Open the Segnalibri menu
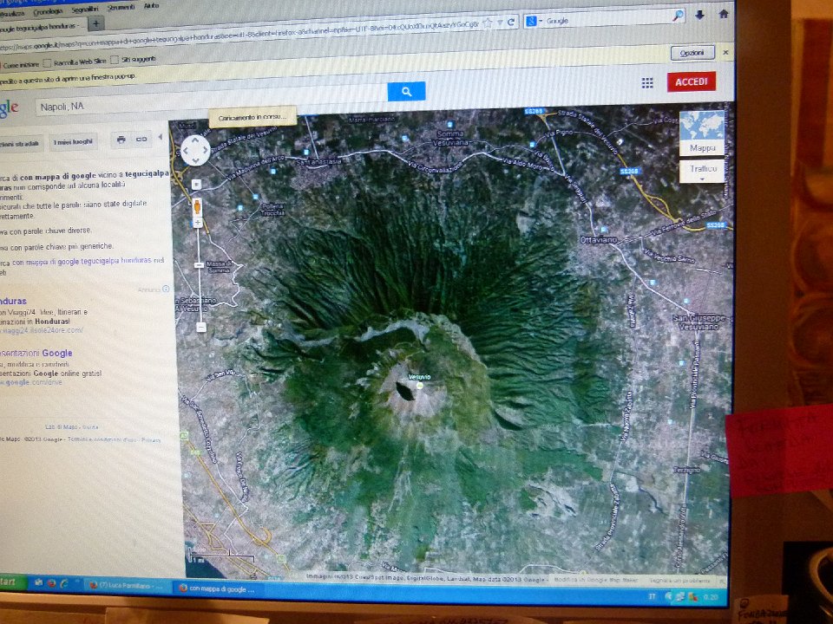833x624 pixels. pyautogui.click(x=84, y=10)
